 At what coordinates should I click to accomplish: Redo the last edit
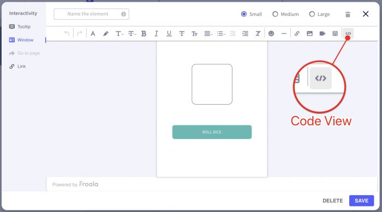pos(80,34)
